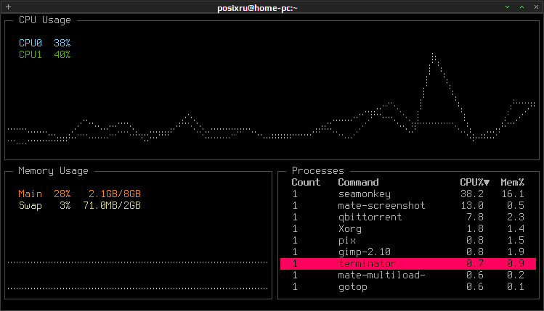Screen dimensions: 544x311
Task: Click the window title posixru@home-pc:~
Action: [x=257, y=8]
